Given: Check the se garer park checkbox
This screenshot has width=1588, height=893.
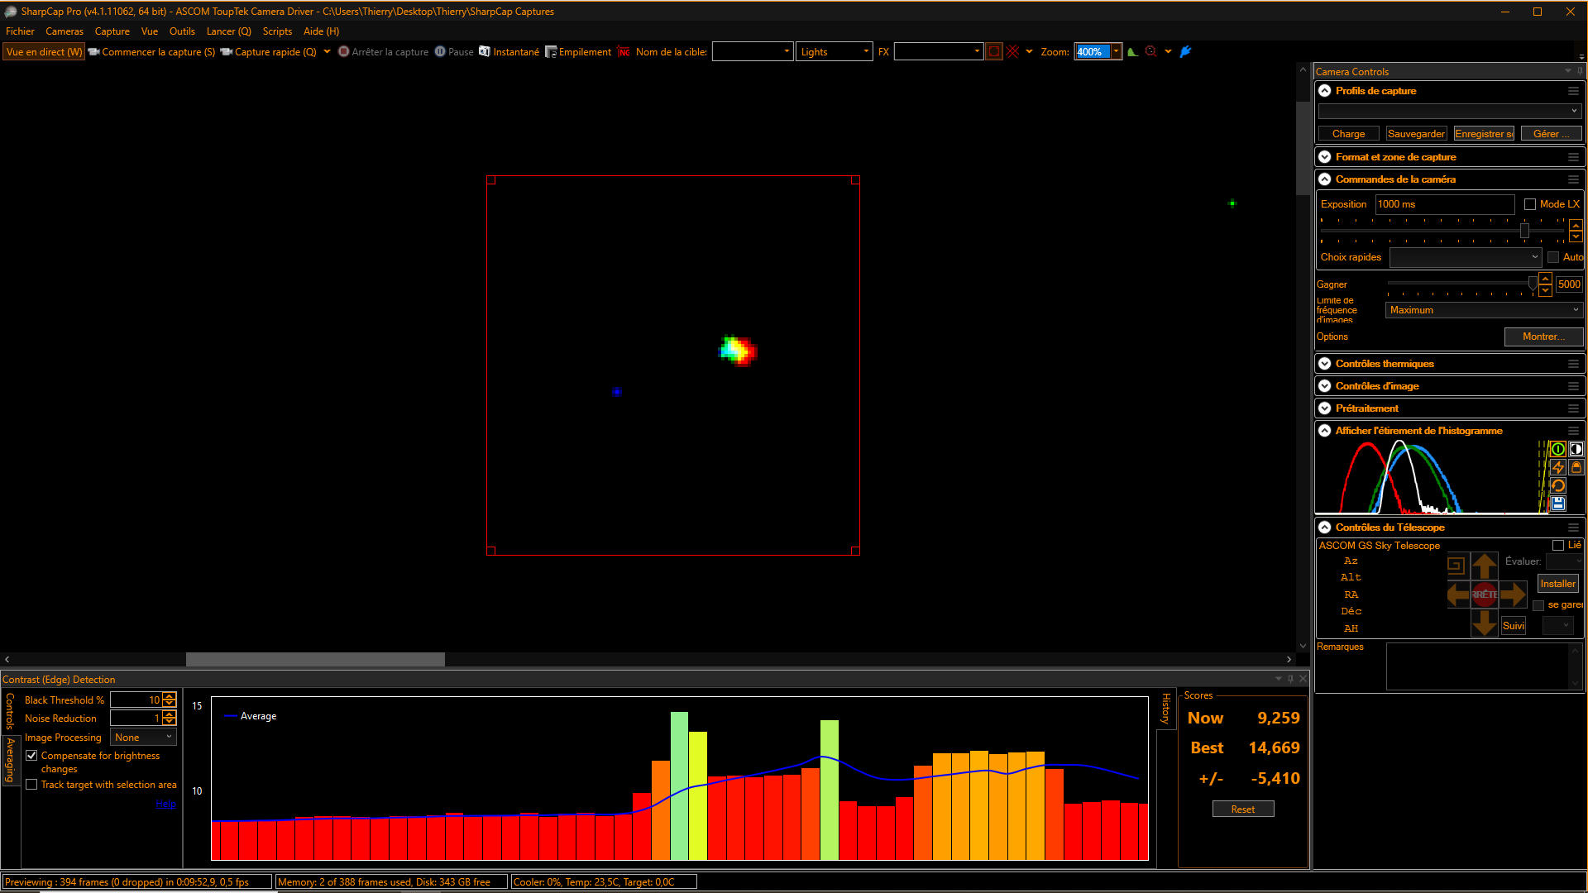Looking at the screenshot, I should pyautogui.click(x=1538, y=605).
